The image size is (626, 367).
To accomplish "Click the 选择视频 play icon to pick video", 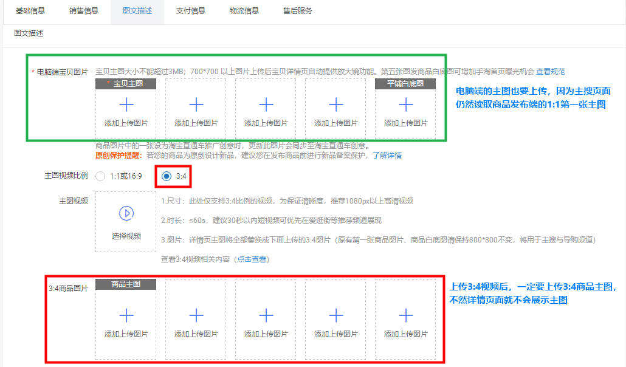I will [126, 213].
